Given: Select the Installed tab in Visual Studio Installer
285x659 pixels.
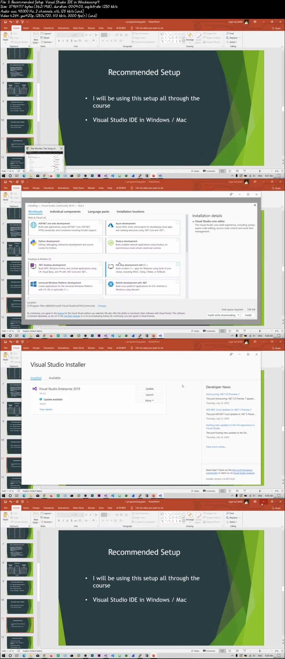Looking at the screenshot, I should click(x=36, y=378).
